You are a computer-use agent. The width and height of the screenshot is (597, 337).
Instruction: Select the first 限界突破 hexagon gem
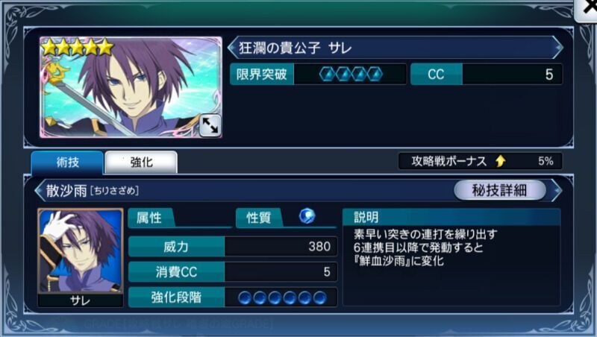click(327, 74)
